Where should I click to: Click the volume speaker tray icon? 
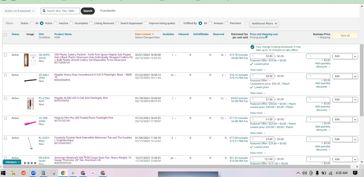pos(304,173)
